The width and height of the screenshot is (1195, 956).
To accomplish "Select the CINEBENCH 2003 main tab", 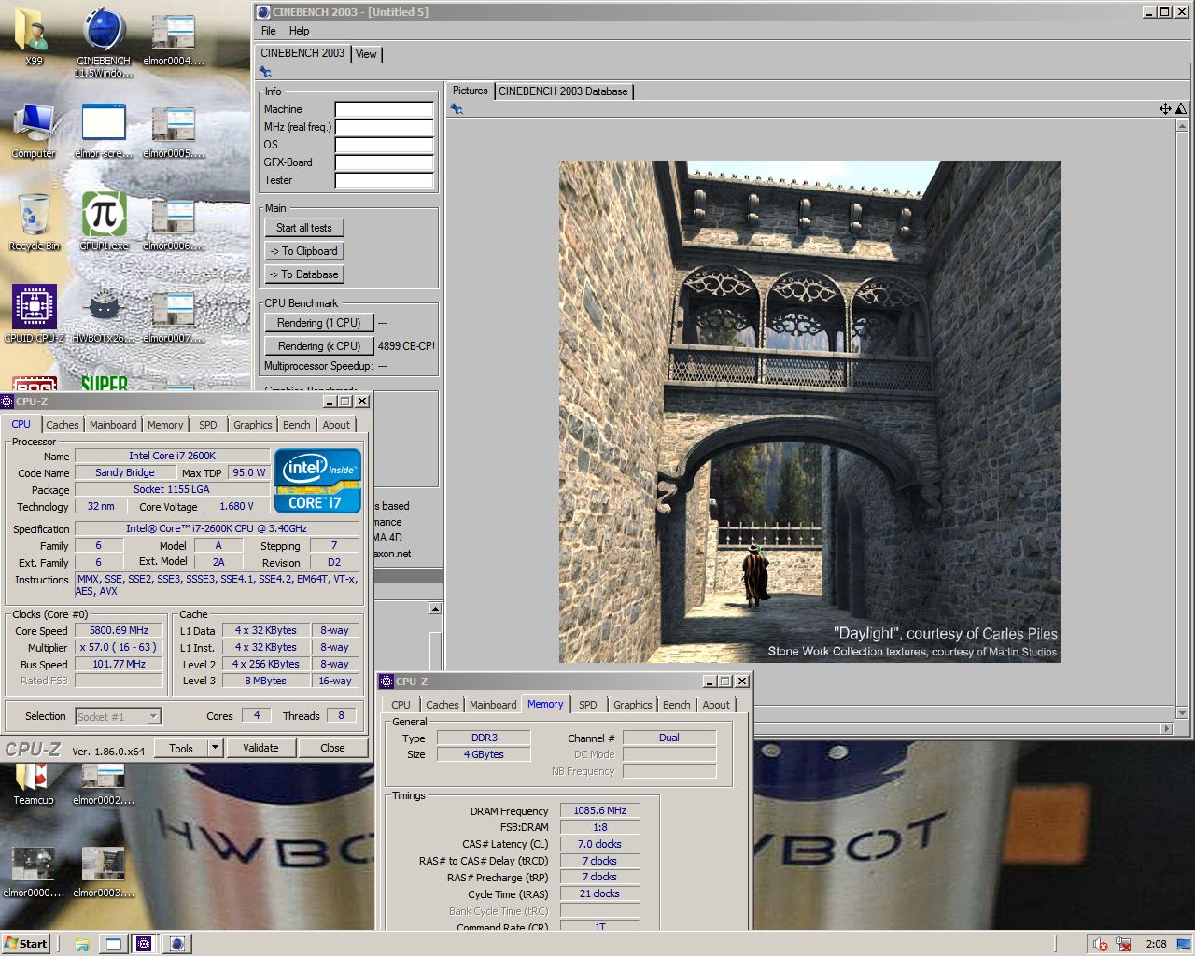I will [x=302, y=53].
